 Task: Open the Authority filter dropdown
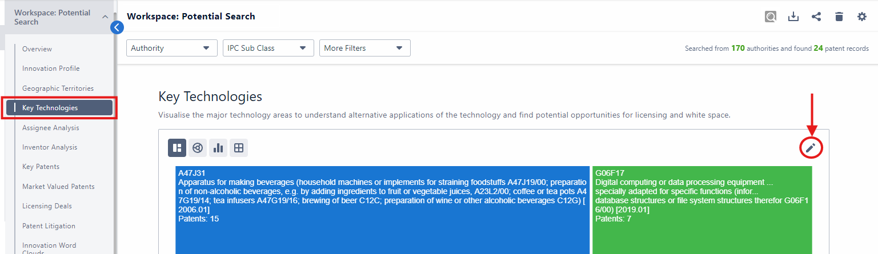[x=171, y=48]
